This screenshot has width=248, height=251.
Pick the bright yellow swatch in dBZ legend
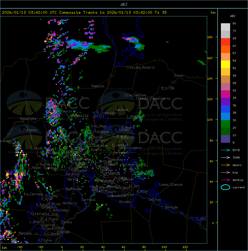[x=225, y=64]
